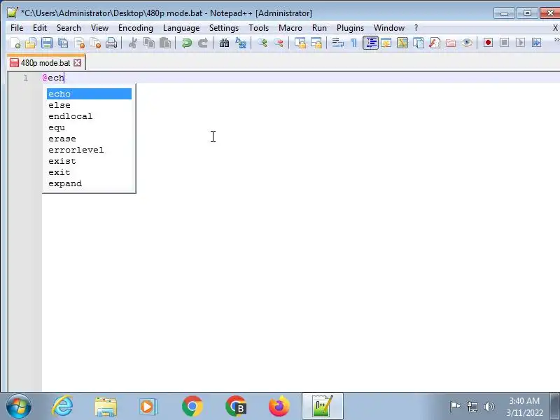Open the Encoding menu
Image resolution: width=560 pixels, height=420 pixels.
pos(136,28)
